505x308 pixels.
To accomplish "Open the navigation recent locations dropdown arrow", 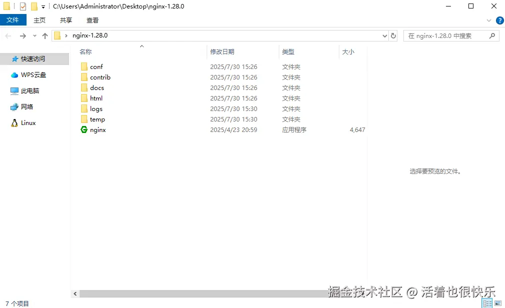I will click(34, 35).
